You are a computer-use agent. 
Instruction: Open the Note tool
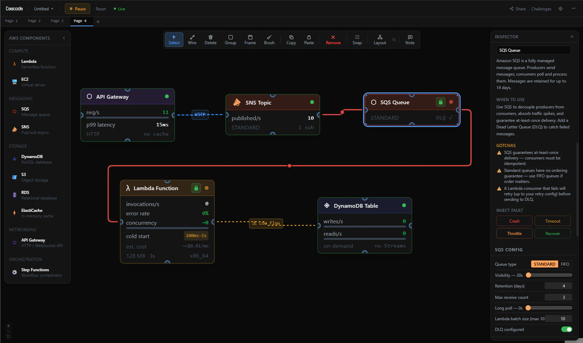pos(410,39)
